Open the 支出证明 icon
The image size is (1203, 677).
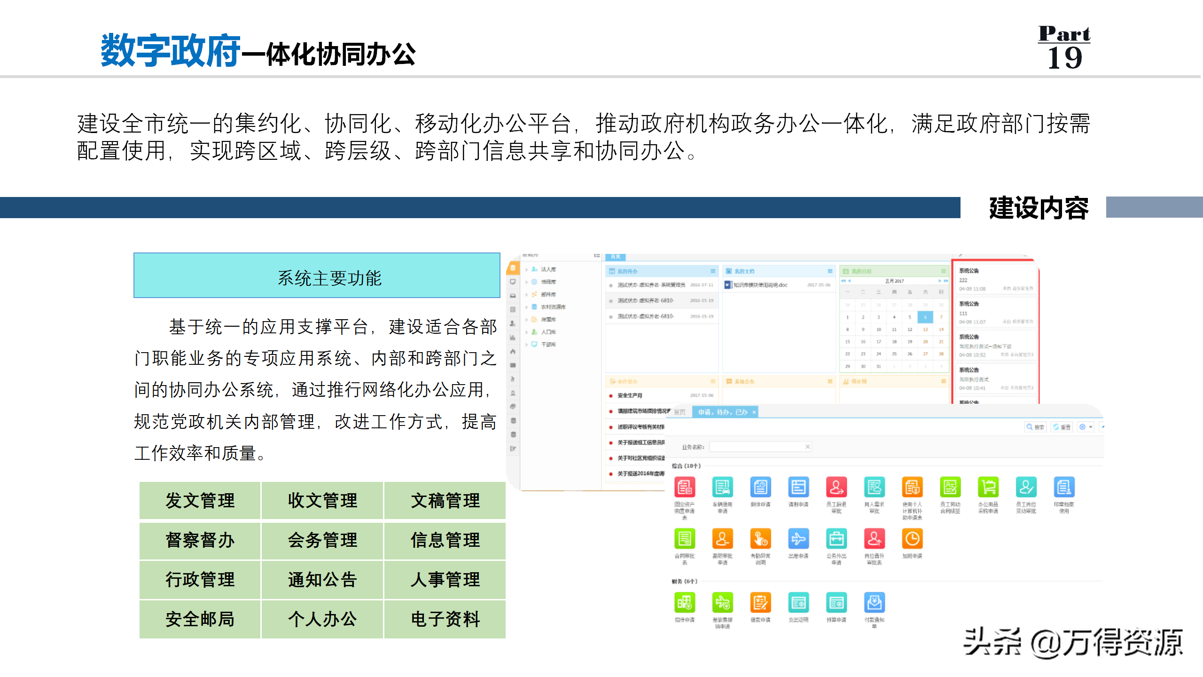click(798, 603)
